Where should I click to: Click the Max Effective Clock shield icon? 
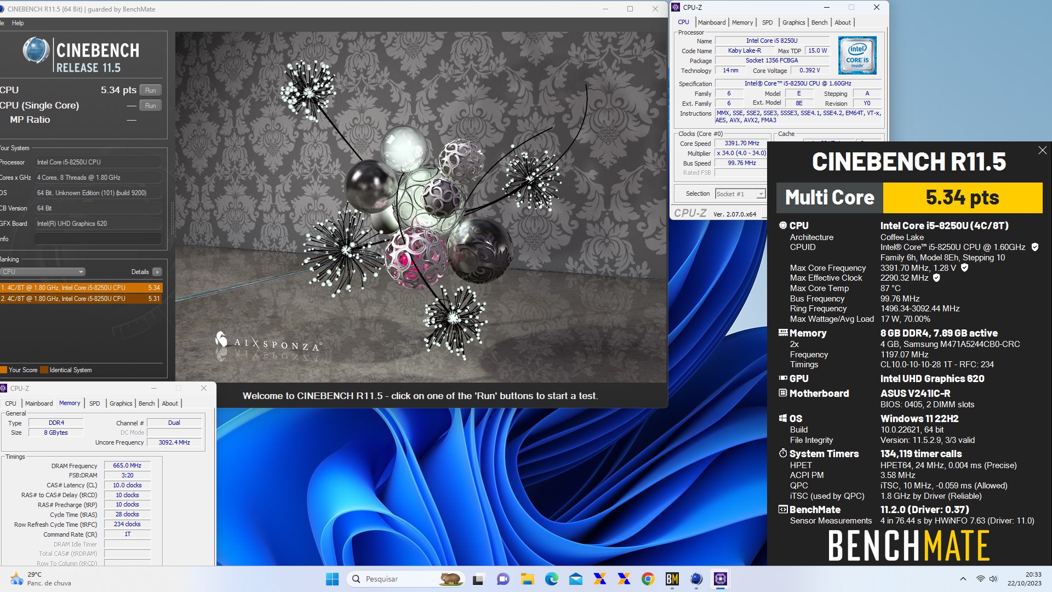(936, 278)
